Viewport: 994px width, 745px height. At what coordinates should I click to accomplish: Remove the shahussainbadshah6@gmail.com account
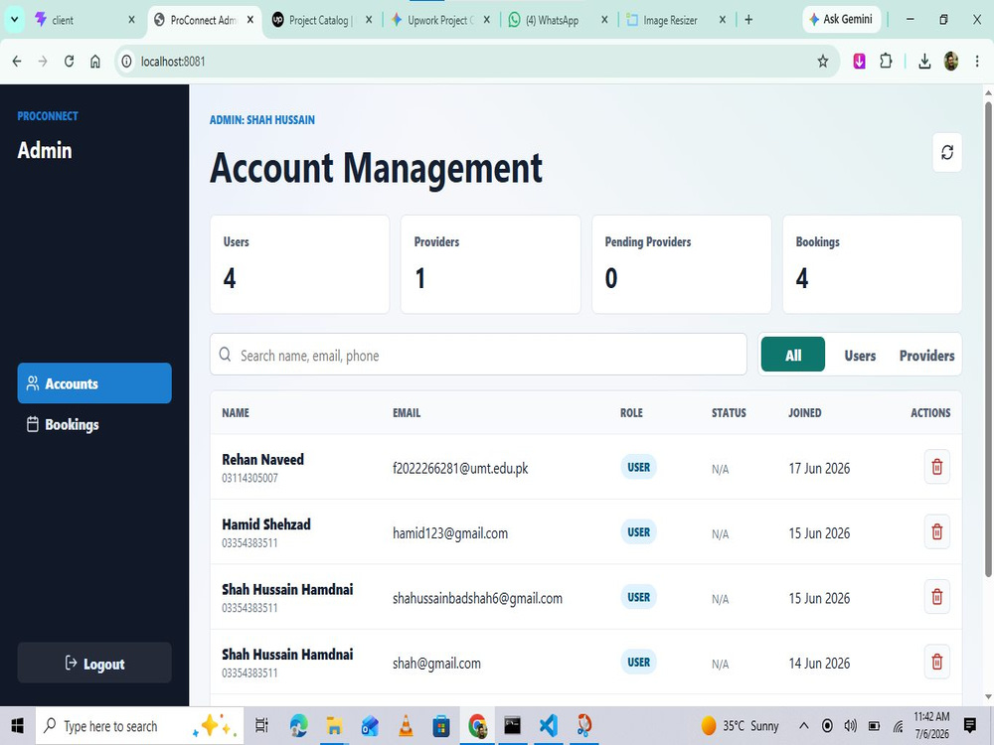coord(936,597)
